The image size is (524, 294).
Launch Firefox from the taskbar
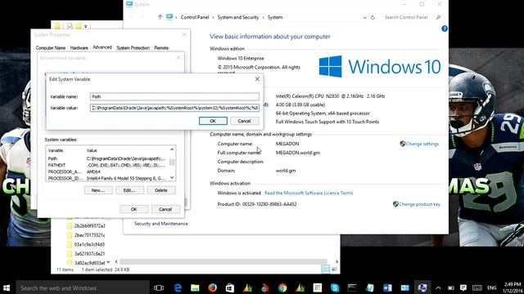pyautogui.click(x=212, y=287)
